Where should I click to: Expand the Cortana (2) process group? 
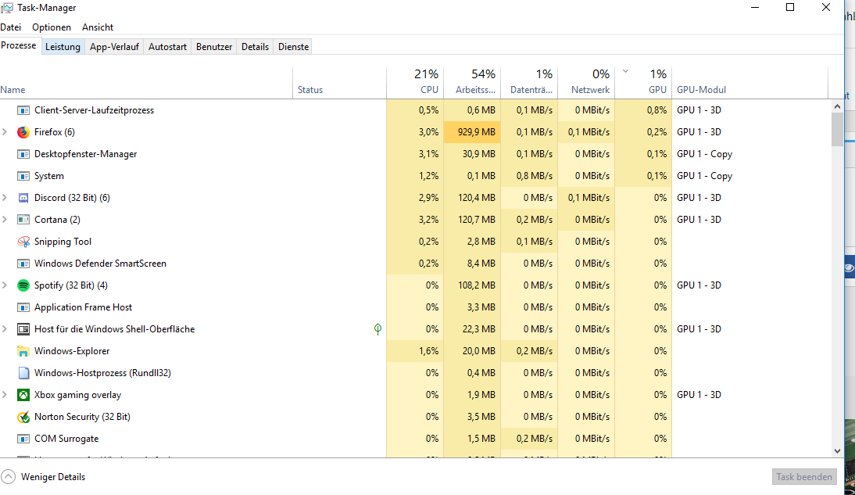click(x=5, y=220)
